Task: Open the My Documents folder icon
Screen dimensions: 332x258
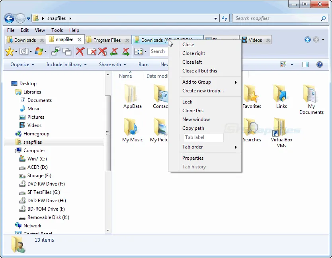Action: [x=311, y=100]
